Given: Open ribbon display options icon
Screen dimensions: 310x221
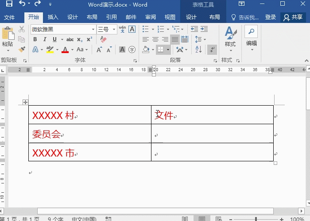Looking at the screenshot, I should click(241, 4).
